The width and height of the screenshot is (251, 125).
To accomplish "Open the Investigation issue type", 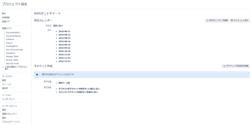I will [12, 46].
